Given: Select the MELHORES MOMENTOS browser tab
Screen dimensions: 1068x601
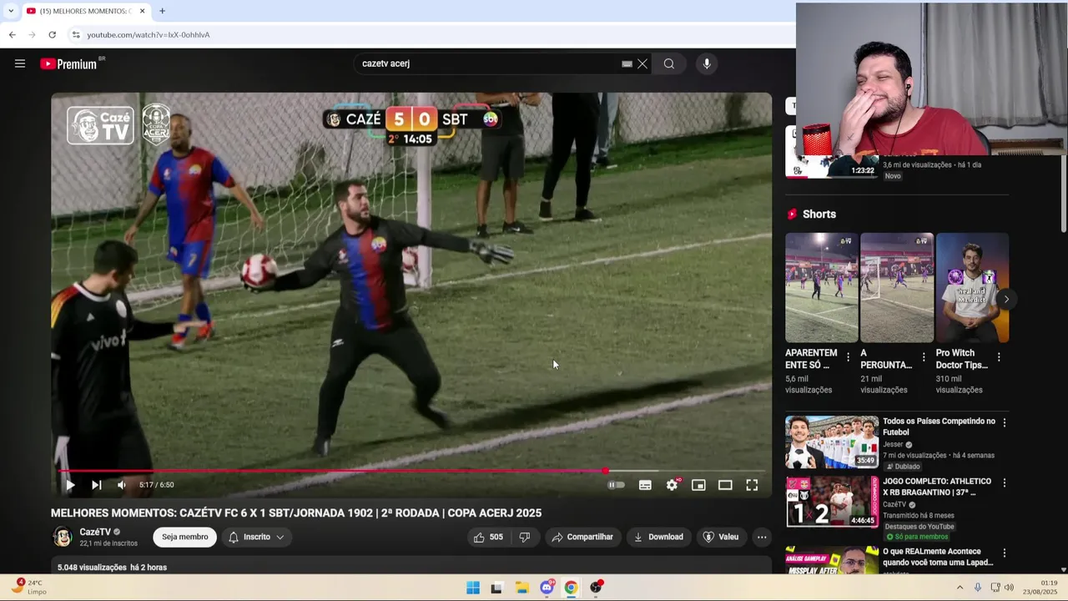Looking at the screenshot, I should (x=83, y=11).
